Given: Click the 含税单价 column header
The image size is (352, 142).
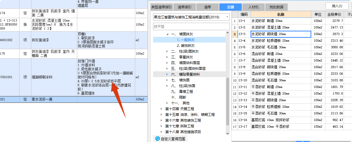Looking at the screenshot, I should click(x=334, y=14).
